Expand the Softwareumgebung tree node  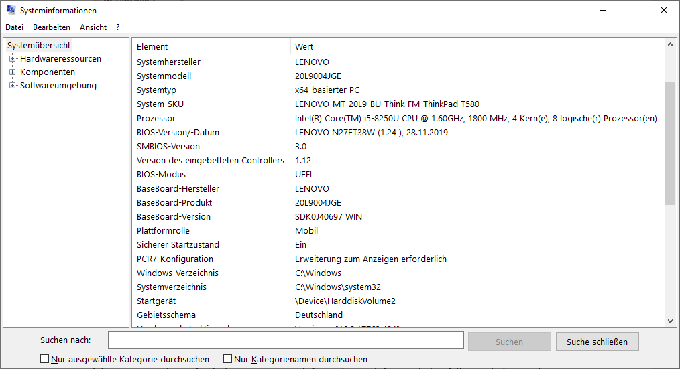tap(12, 86)
